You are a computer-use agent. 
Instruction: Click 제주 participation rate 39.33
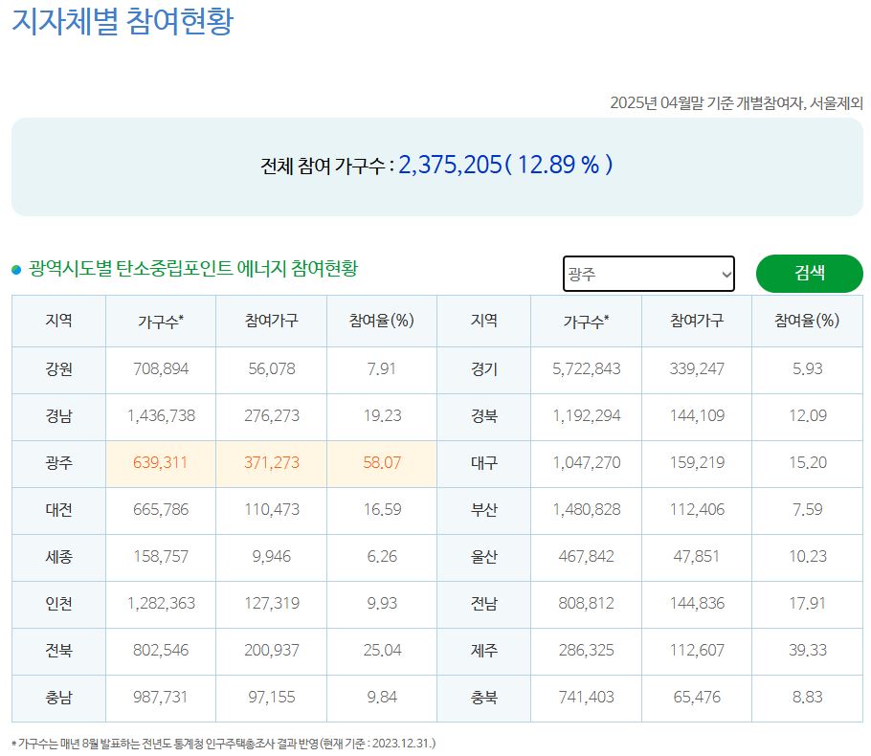806,651
